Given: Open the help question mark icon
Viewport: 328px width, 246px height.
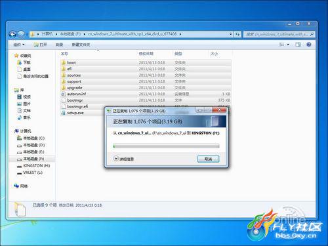Looking at the screenshot, I should [309, 45].
